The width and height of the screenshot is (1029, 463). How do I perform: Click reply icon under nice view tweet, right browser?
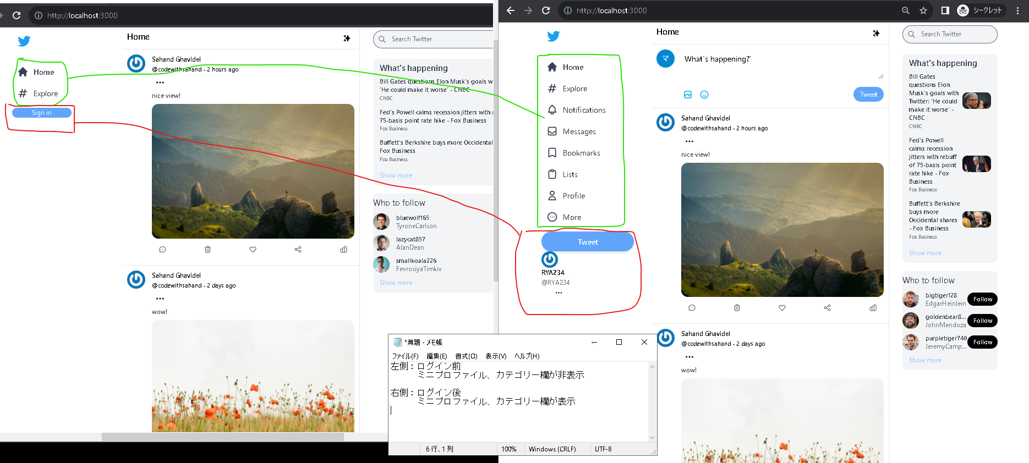[x=692, y=308]
